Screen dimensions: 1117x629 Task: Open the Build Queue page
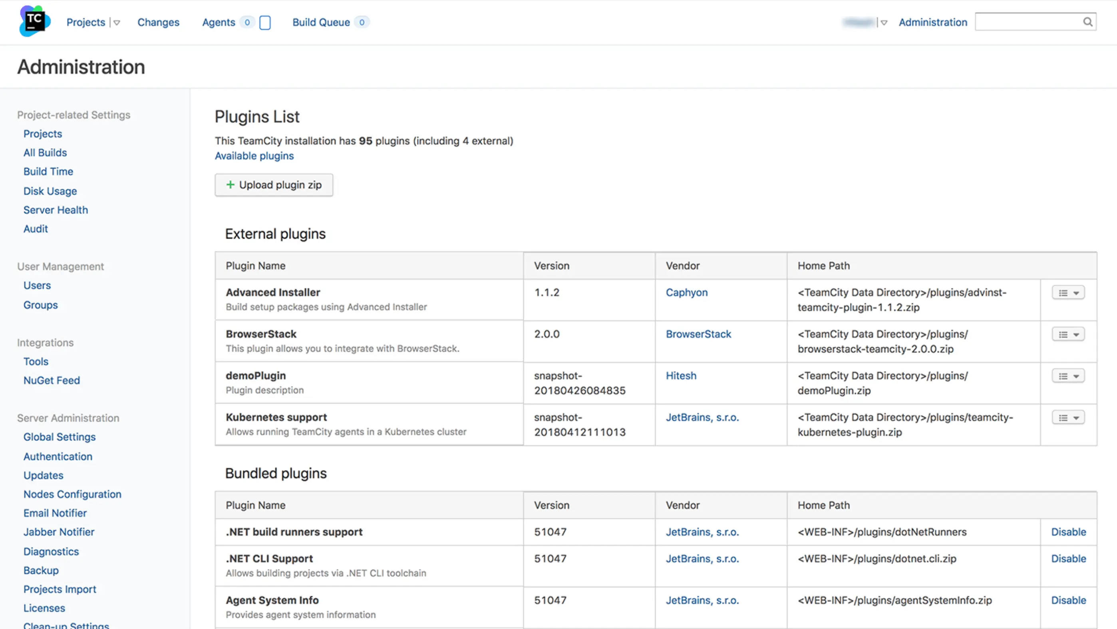click(321, 22)
